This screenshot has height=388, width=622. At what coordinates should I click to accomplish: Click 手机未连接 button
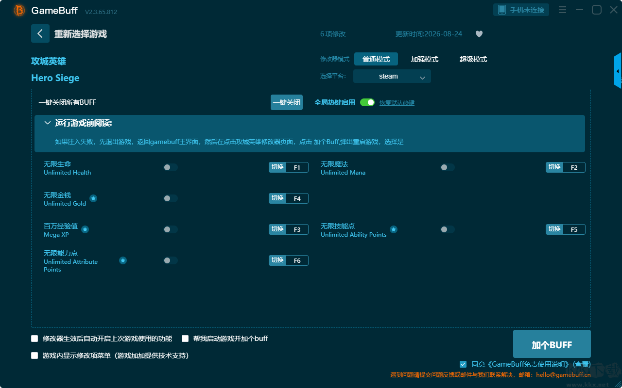(x=521, y=10)
